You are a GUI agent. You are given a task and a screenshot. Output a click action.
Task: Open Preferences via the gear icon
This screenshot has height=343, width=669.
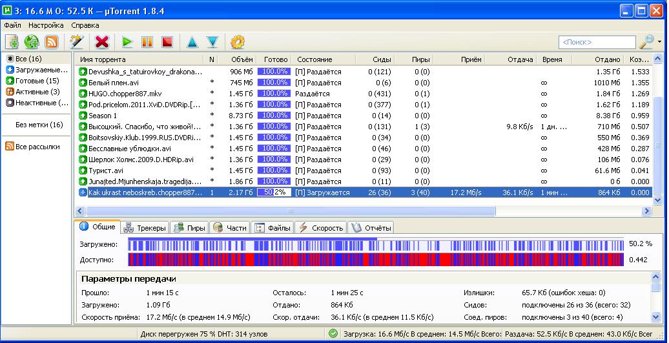[237, 42]
